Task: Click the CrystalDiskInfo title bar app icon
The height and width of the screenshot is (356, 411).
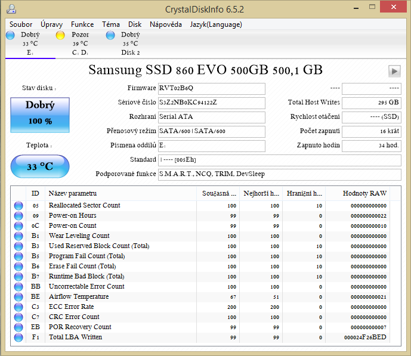Action: click(x=11, y=9)
